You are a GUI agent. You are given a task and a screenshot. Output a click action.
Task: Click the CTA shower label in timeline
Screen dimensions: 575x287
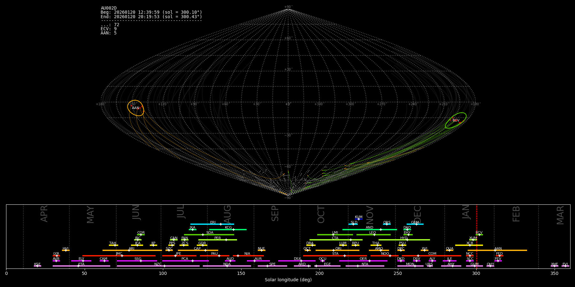pyautogui.click(x=335, y=238)
